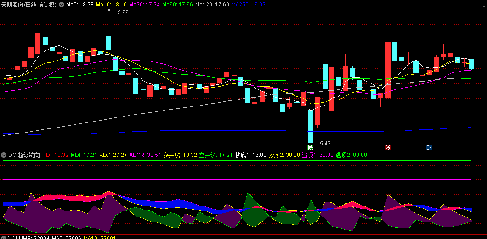The width and height of the screenshot is (487, 239).
Task: Select the 逃顶1: 60.00 value
Action: [x=318, y=155]
